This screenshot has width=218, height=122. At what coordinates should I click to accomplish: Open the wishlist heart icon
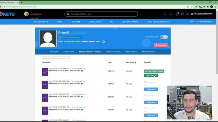pos(171,14)
